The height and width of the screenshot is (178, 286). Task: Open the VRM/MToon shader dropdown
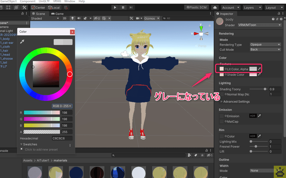click(x=260, y=25)
